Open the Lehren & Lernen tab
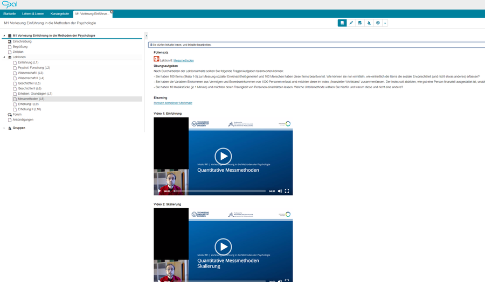485x282 pixels. (33, 13)
